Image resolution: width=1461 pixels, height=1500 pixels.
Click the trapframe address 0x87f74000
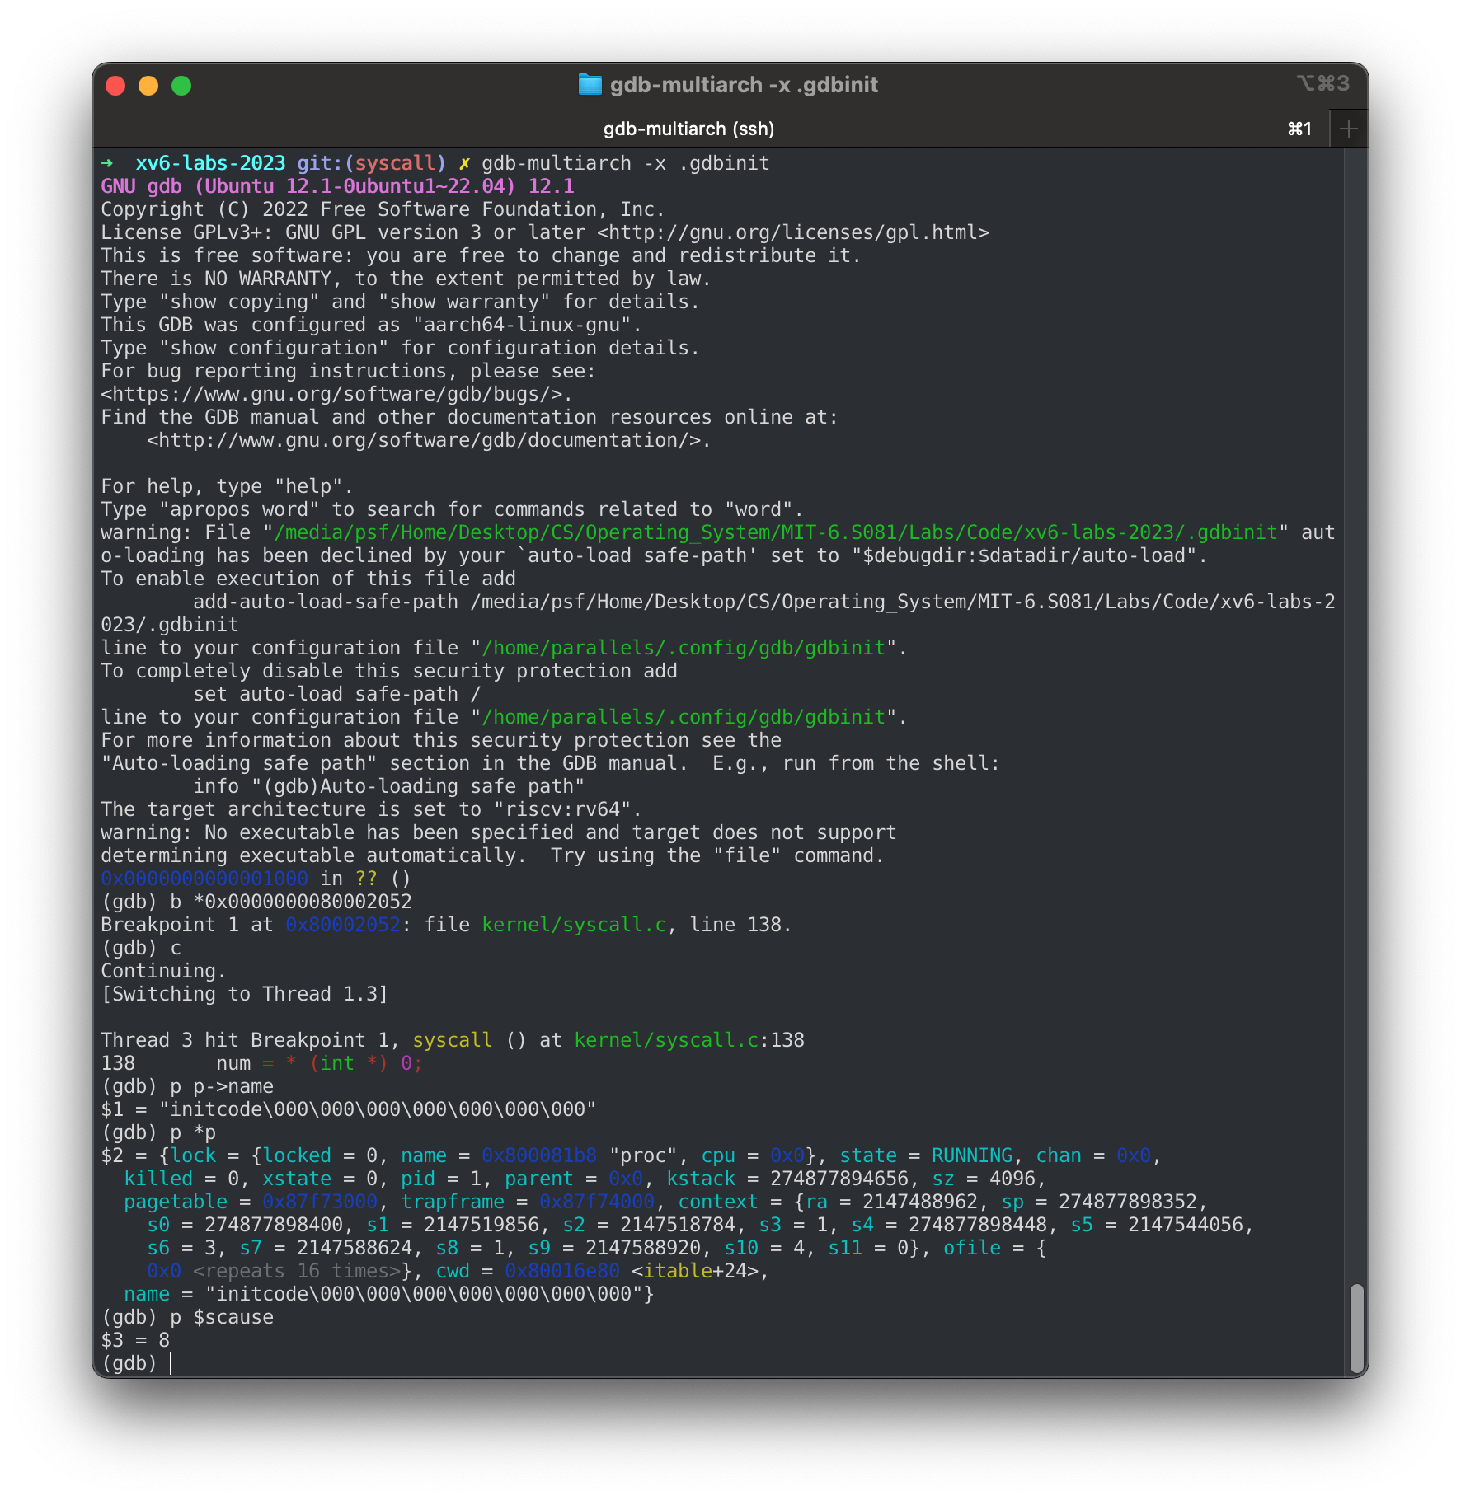pos(594,1202)
